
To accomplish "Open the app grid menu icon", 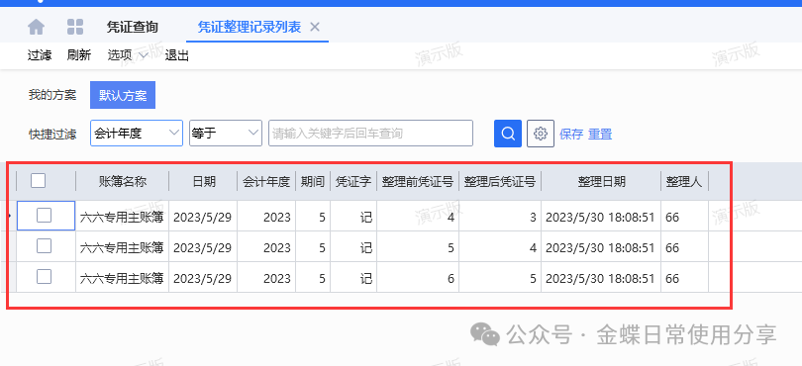I will coord(75,27).
